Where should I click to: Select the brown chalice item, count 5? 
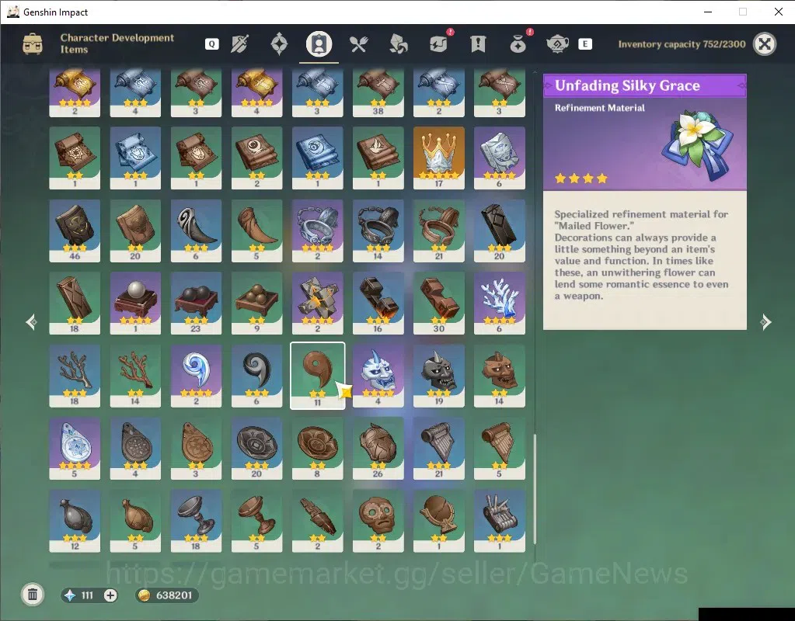[x=256, y=521]
